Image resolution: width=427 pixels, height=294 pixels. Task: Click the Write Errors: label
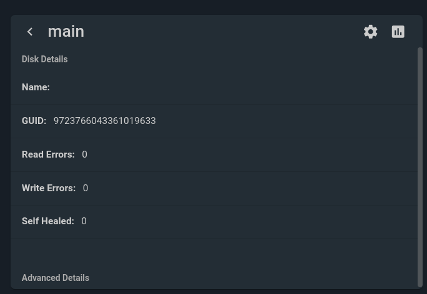(x=49, y=188)
